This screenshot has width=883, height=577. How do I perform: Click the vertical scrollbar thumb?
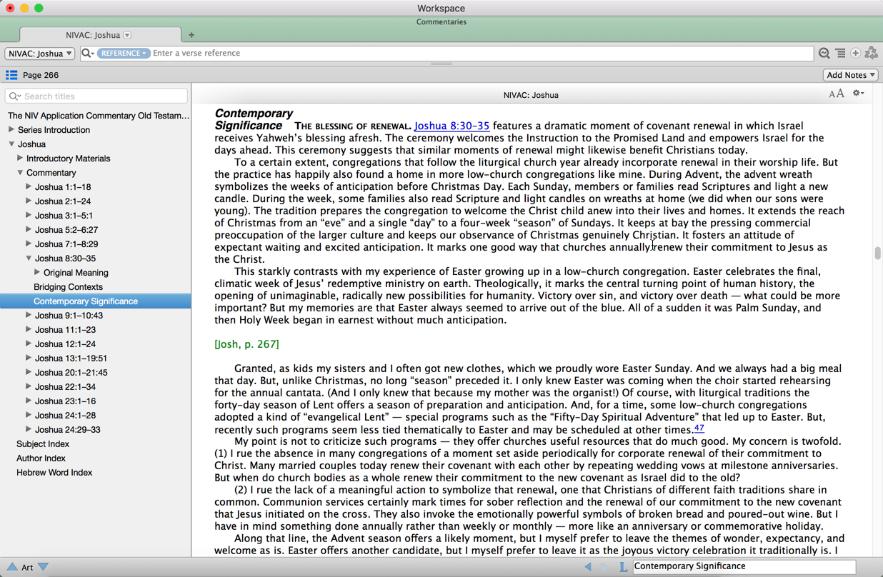(877, 254)
